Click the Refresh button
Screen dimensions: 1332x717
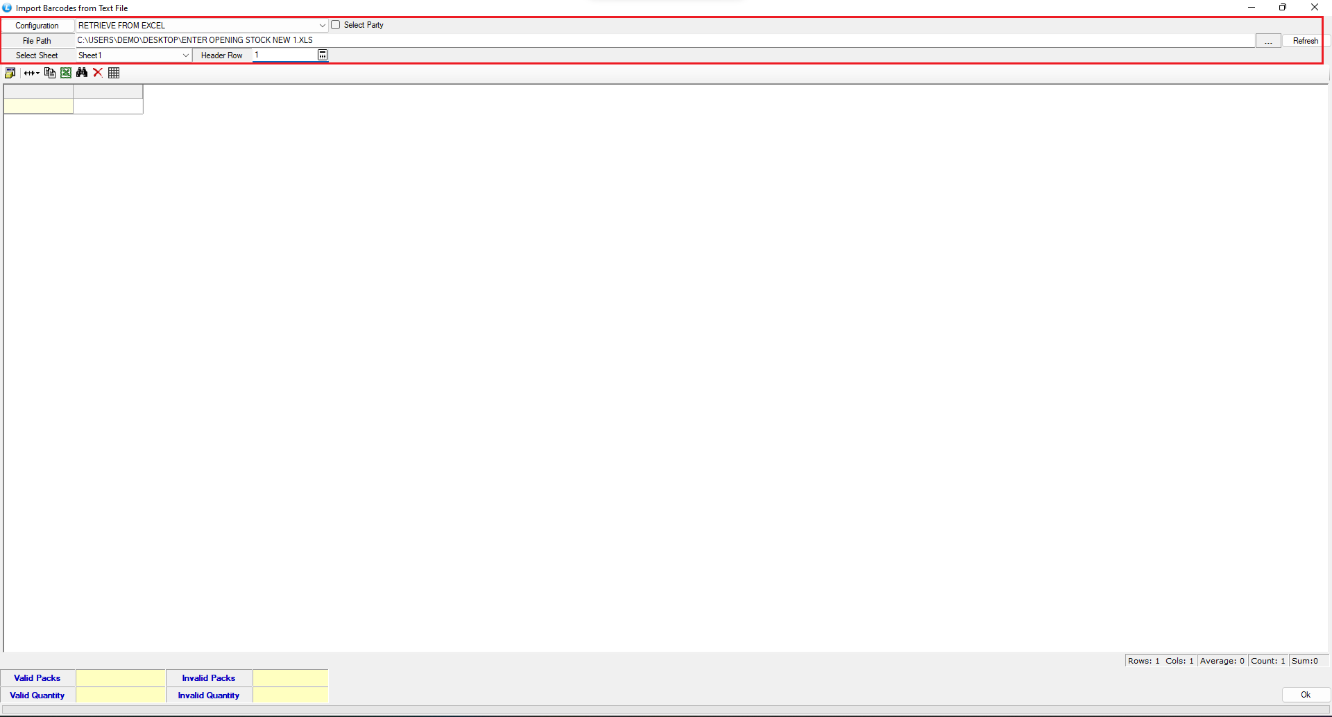tap(1305, 41)
